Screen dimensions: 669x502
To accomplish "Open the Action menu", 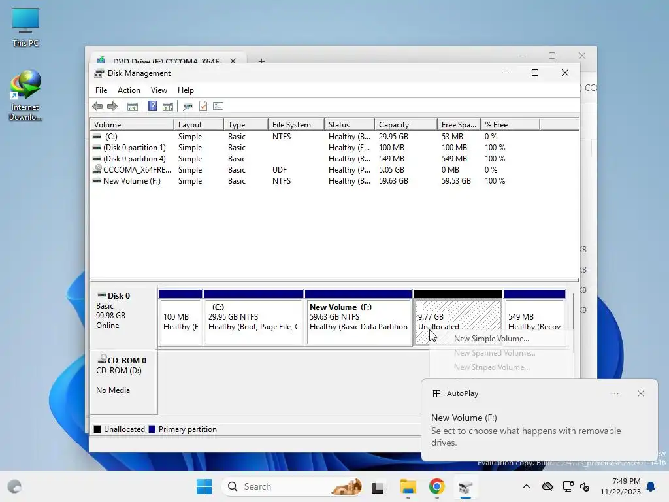I will tap(129, 90).
